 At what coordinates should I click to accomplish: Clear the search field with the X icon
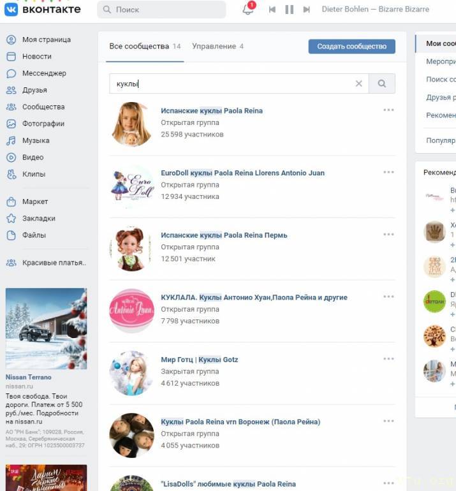click(x=358, y=84)
